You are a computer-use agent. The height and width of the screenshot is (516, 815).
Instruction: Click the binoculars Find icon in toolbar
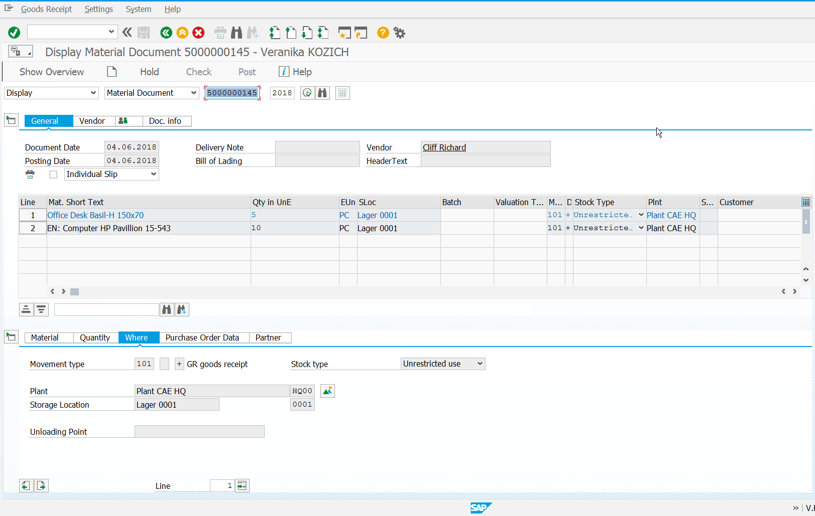[237, 33]
